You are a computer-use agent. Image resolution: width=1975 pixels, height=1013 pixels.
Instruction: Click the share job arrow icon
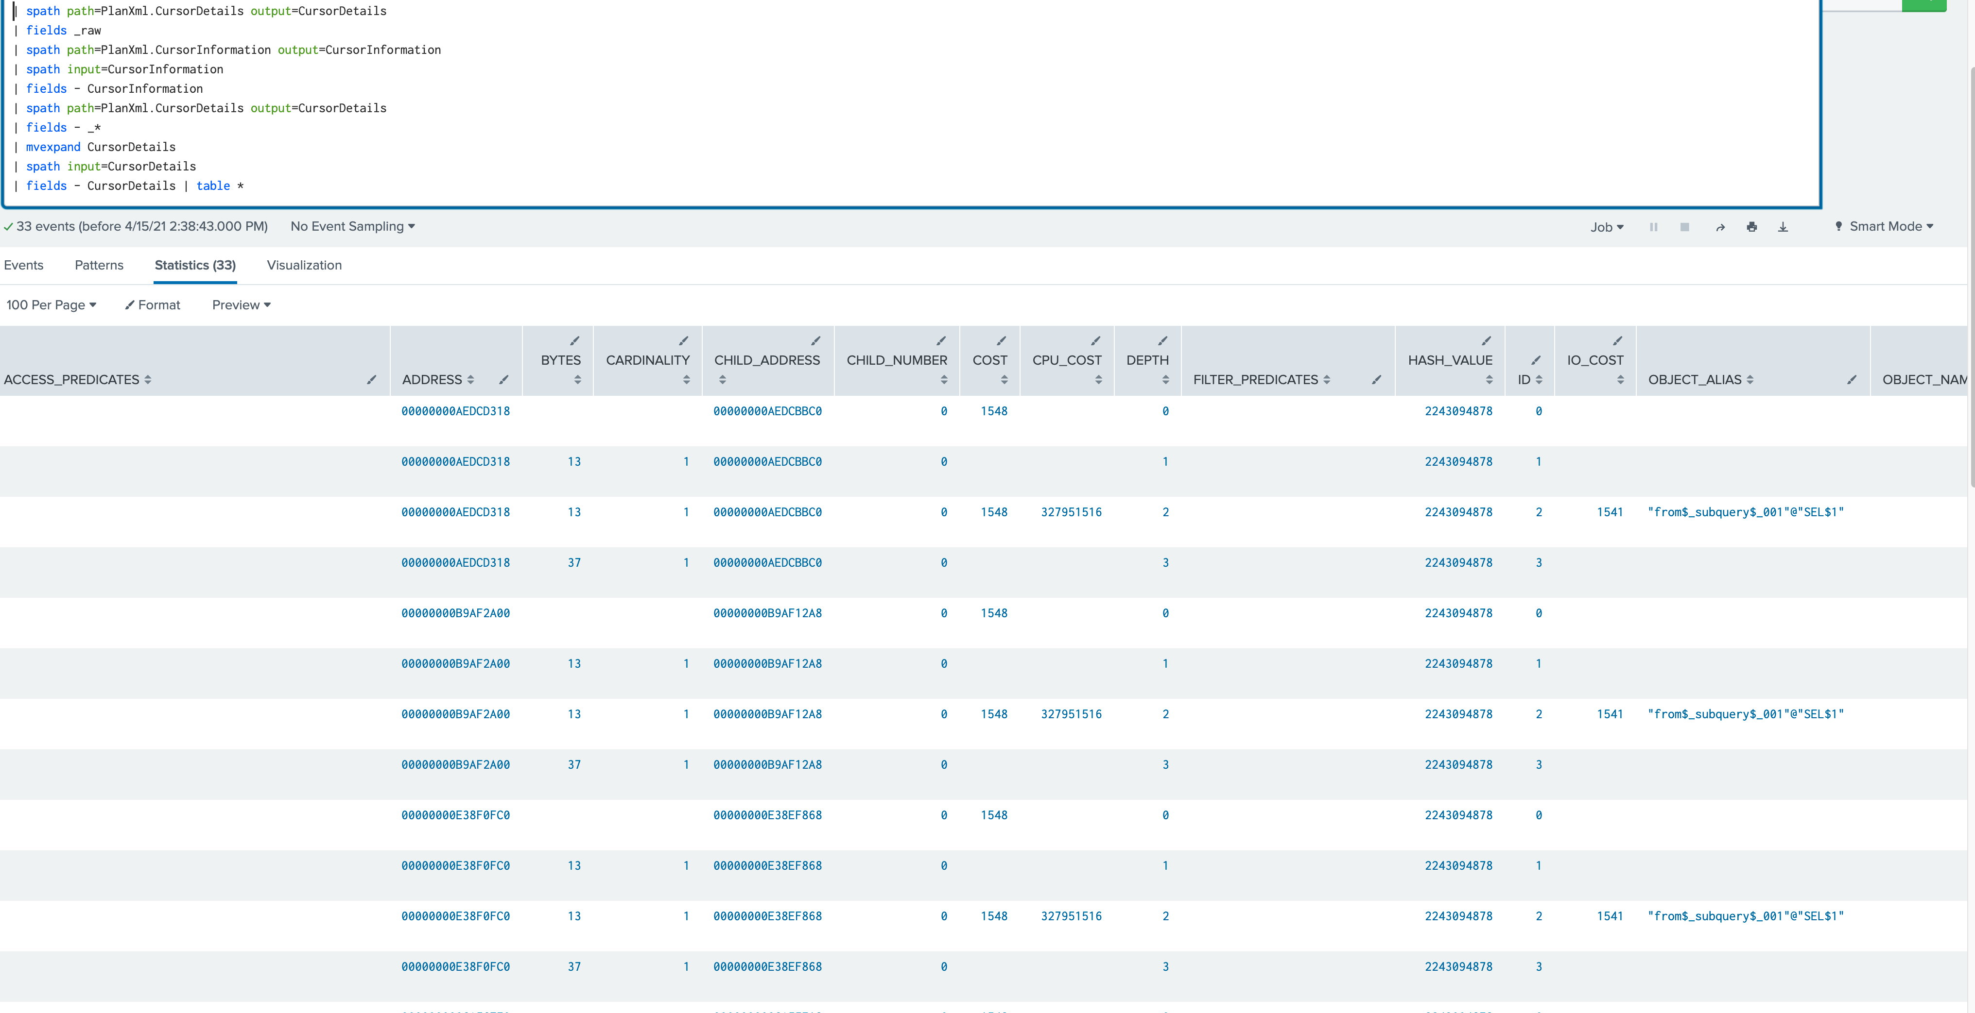[x=1720, y=227]
